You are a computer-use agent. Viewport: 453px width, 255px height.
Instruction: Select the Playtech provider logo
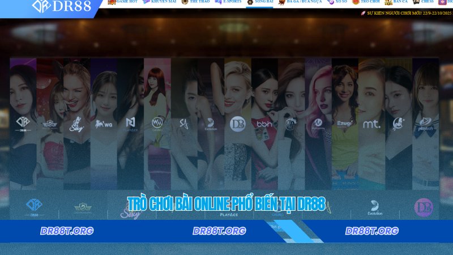(x=425, y=124)
